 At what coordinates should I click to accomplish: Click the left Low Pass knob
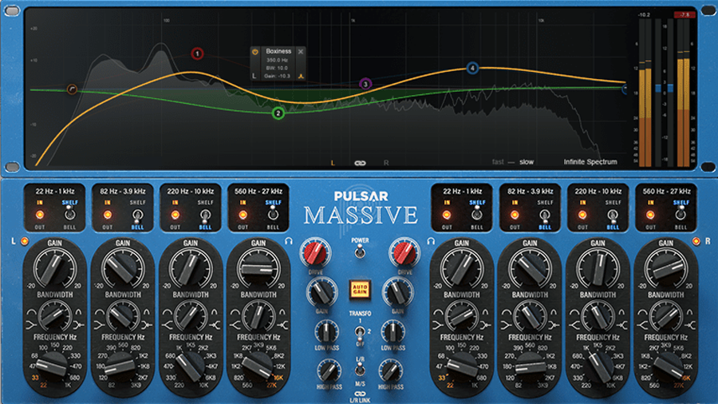click(326, 333)
